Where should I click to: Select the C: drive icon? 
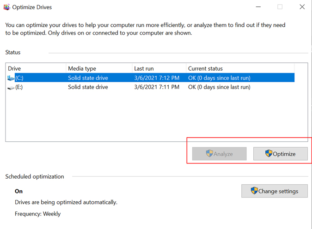pos(11,78)
